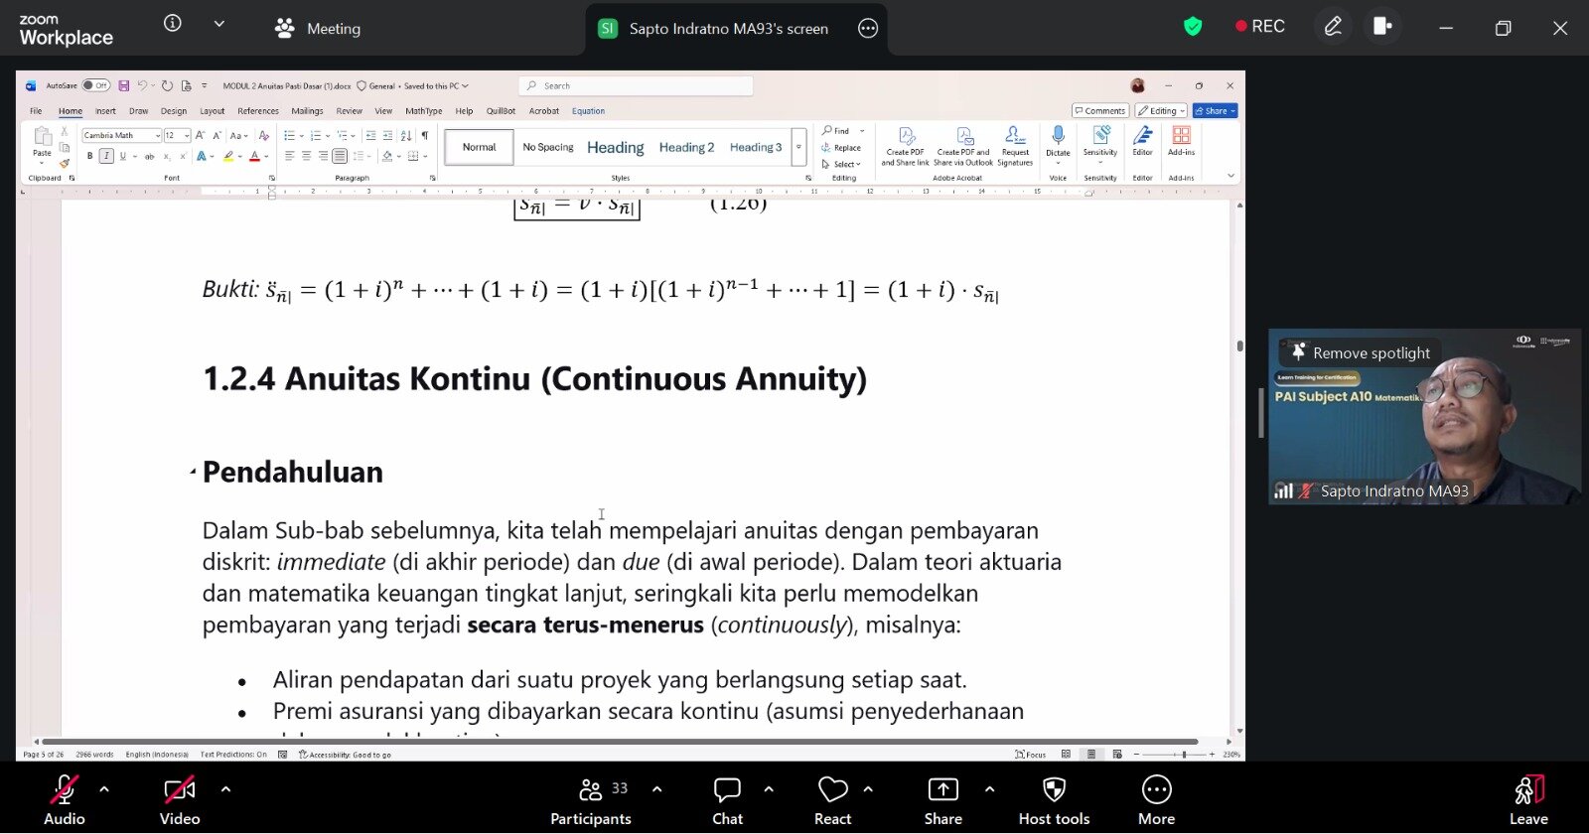1589x834 pixels.
Task: Open the Change Case dropdown
Action: click(238, 135)
